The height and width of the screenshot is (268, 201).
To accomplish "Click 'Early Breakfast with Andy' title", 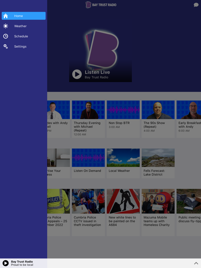I will tap(189, 125).
